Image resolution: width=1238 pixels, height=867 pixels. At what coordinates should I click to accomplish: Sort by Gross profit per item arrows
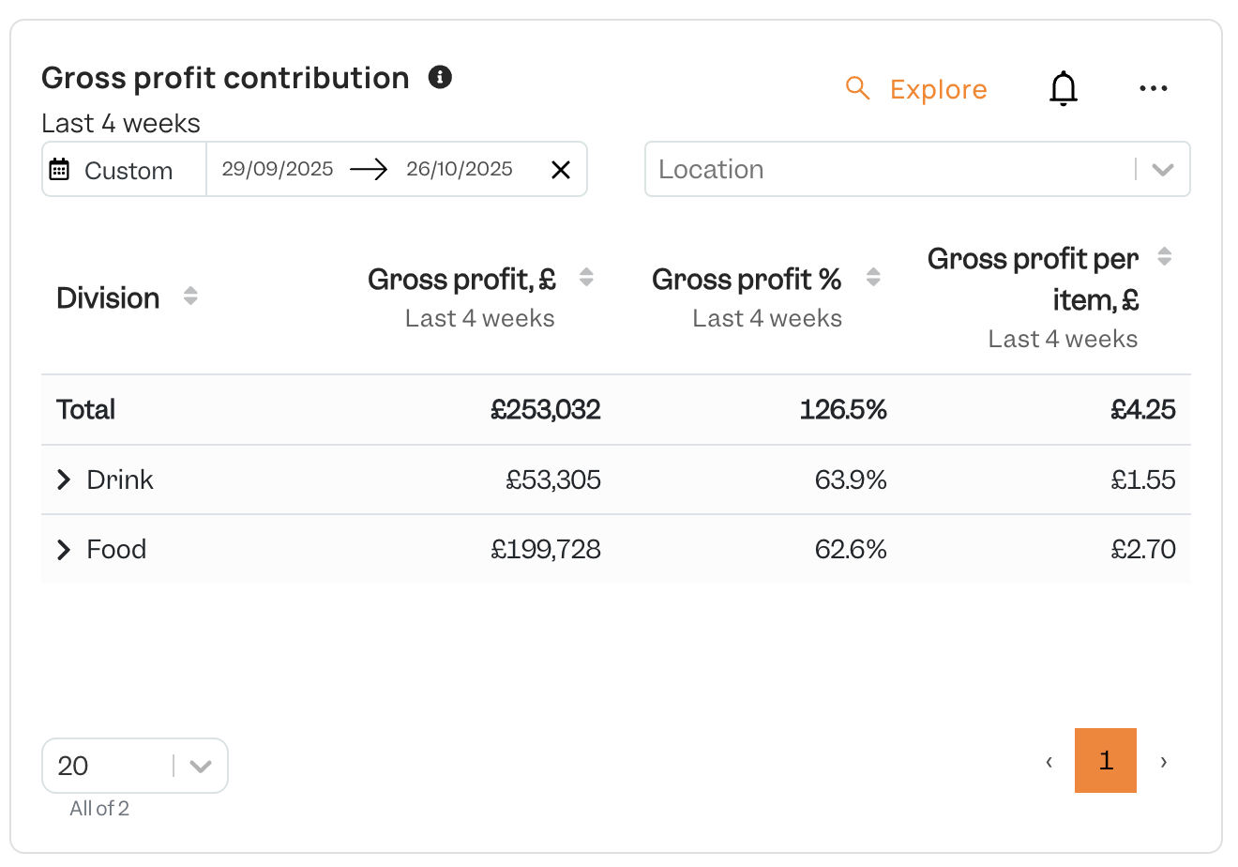click(1165, 256)
